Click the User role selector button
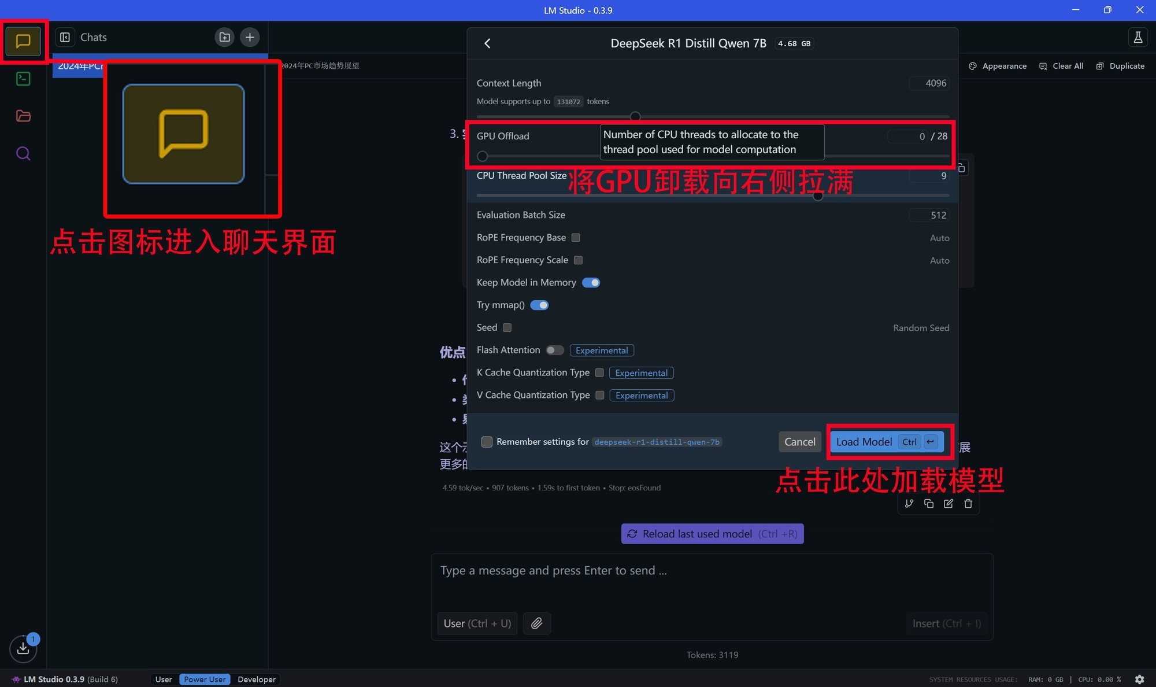1156x687 pixels. coord(477,623)
